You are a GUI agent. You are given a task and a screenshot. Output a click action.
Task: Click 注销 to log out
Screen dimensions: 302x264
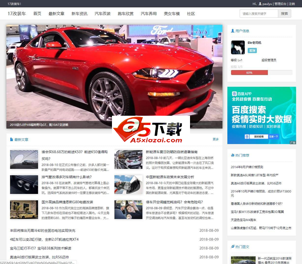pos(292,4)
